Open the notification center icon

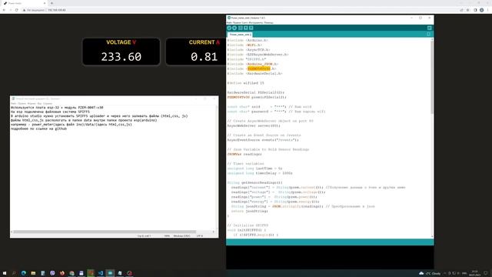(x=486, y=273)
